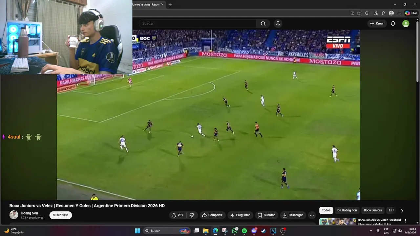Open the Edge browser profile avatar
Screen dimensions: 420x236
(x=391, y=13)
